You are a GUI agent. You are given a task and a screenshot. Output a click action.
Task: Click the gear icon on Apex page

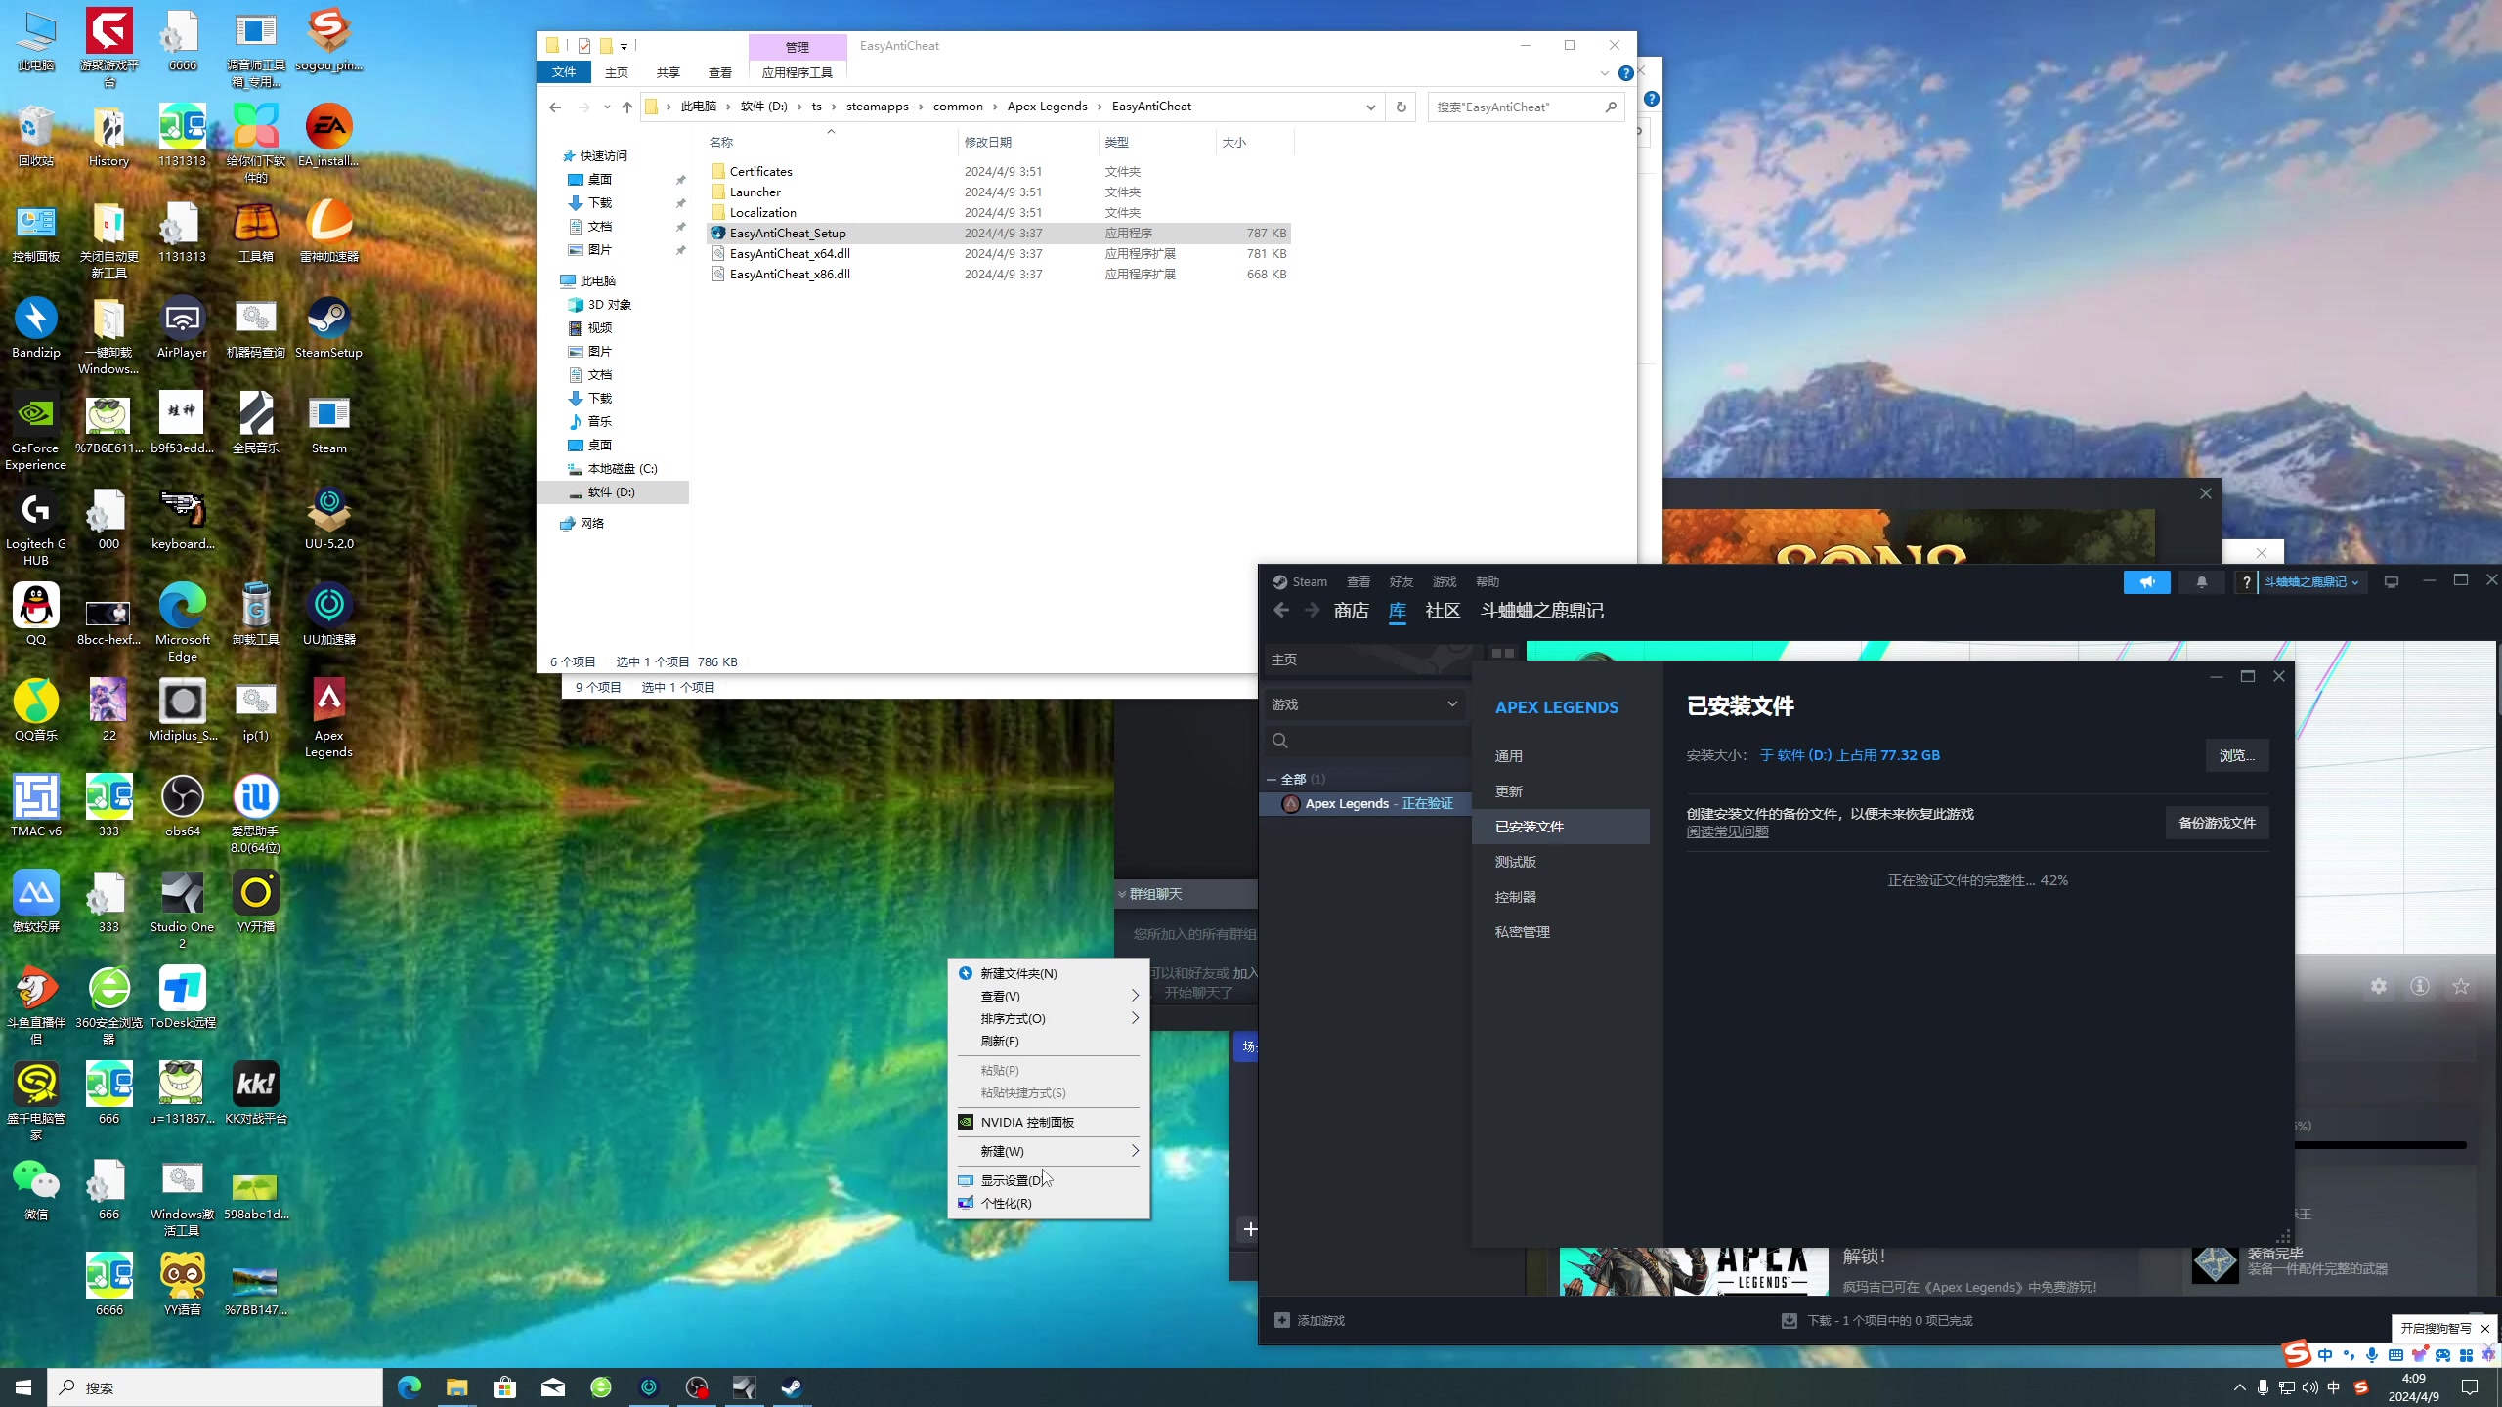[x=2378, y=987]
